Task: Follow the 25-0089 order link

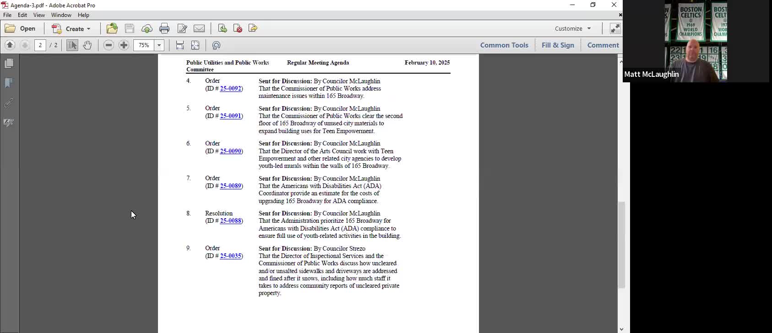Action: (x=230, y=186)
